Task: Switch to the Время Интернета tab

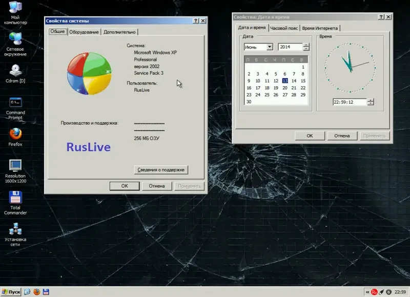Action: 320,28
